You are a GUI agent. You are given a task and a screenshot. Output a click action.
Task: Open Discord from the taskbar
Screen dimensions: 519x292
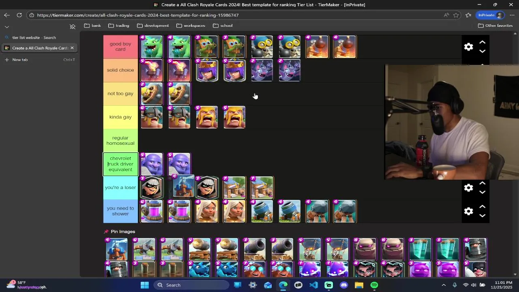(x=344, y=285)
